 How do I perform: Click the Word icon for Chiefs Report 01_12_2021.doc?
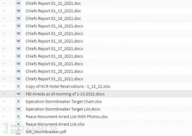19,3
